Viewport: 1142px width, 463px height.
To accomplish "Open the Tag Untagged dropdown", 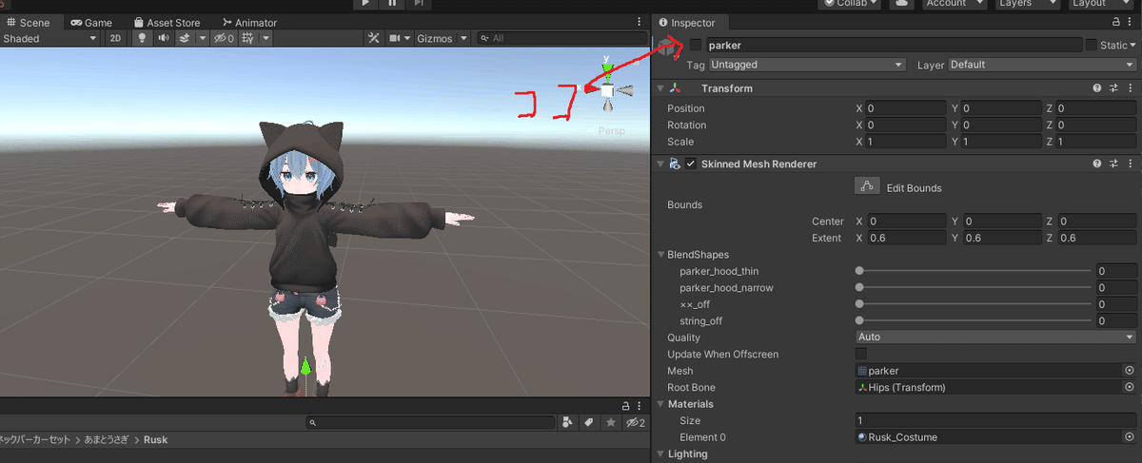I will click(x=807, y=65).
